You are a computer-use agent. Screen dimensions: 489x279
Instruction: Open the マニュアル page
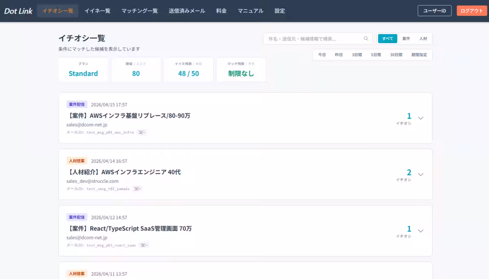pyautogui.click(x=251, y=11)
